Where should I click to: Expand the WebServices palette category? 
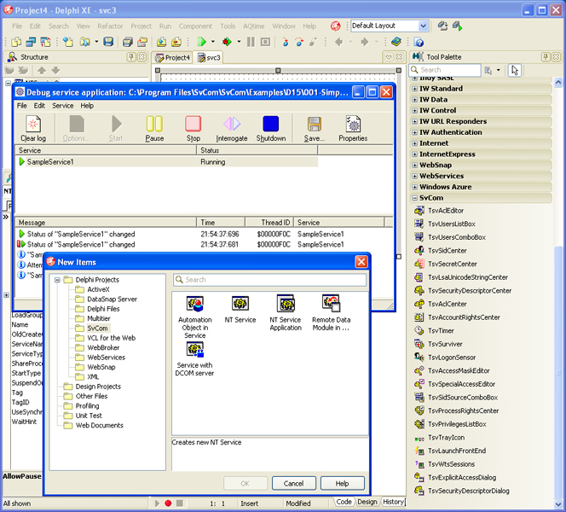click(x=415, y=177)
